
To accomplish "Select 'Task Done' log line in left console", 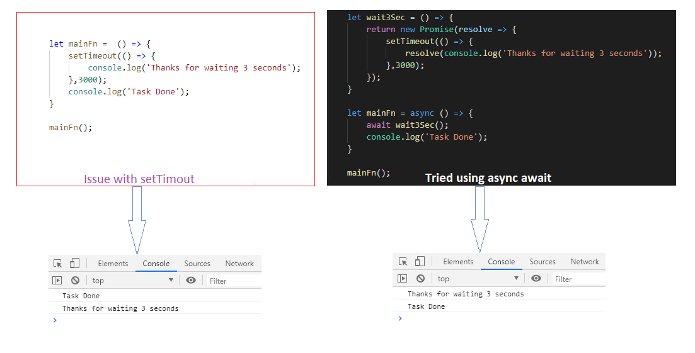I will 81,296.
